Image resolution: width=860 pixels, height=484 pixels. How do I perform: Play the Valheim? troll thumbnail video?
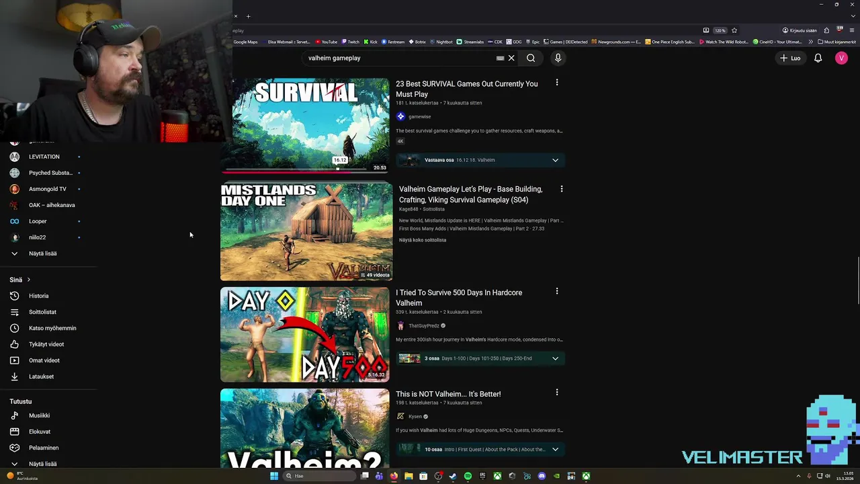point(305,428)
